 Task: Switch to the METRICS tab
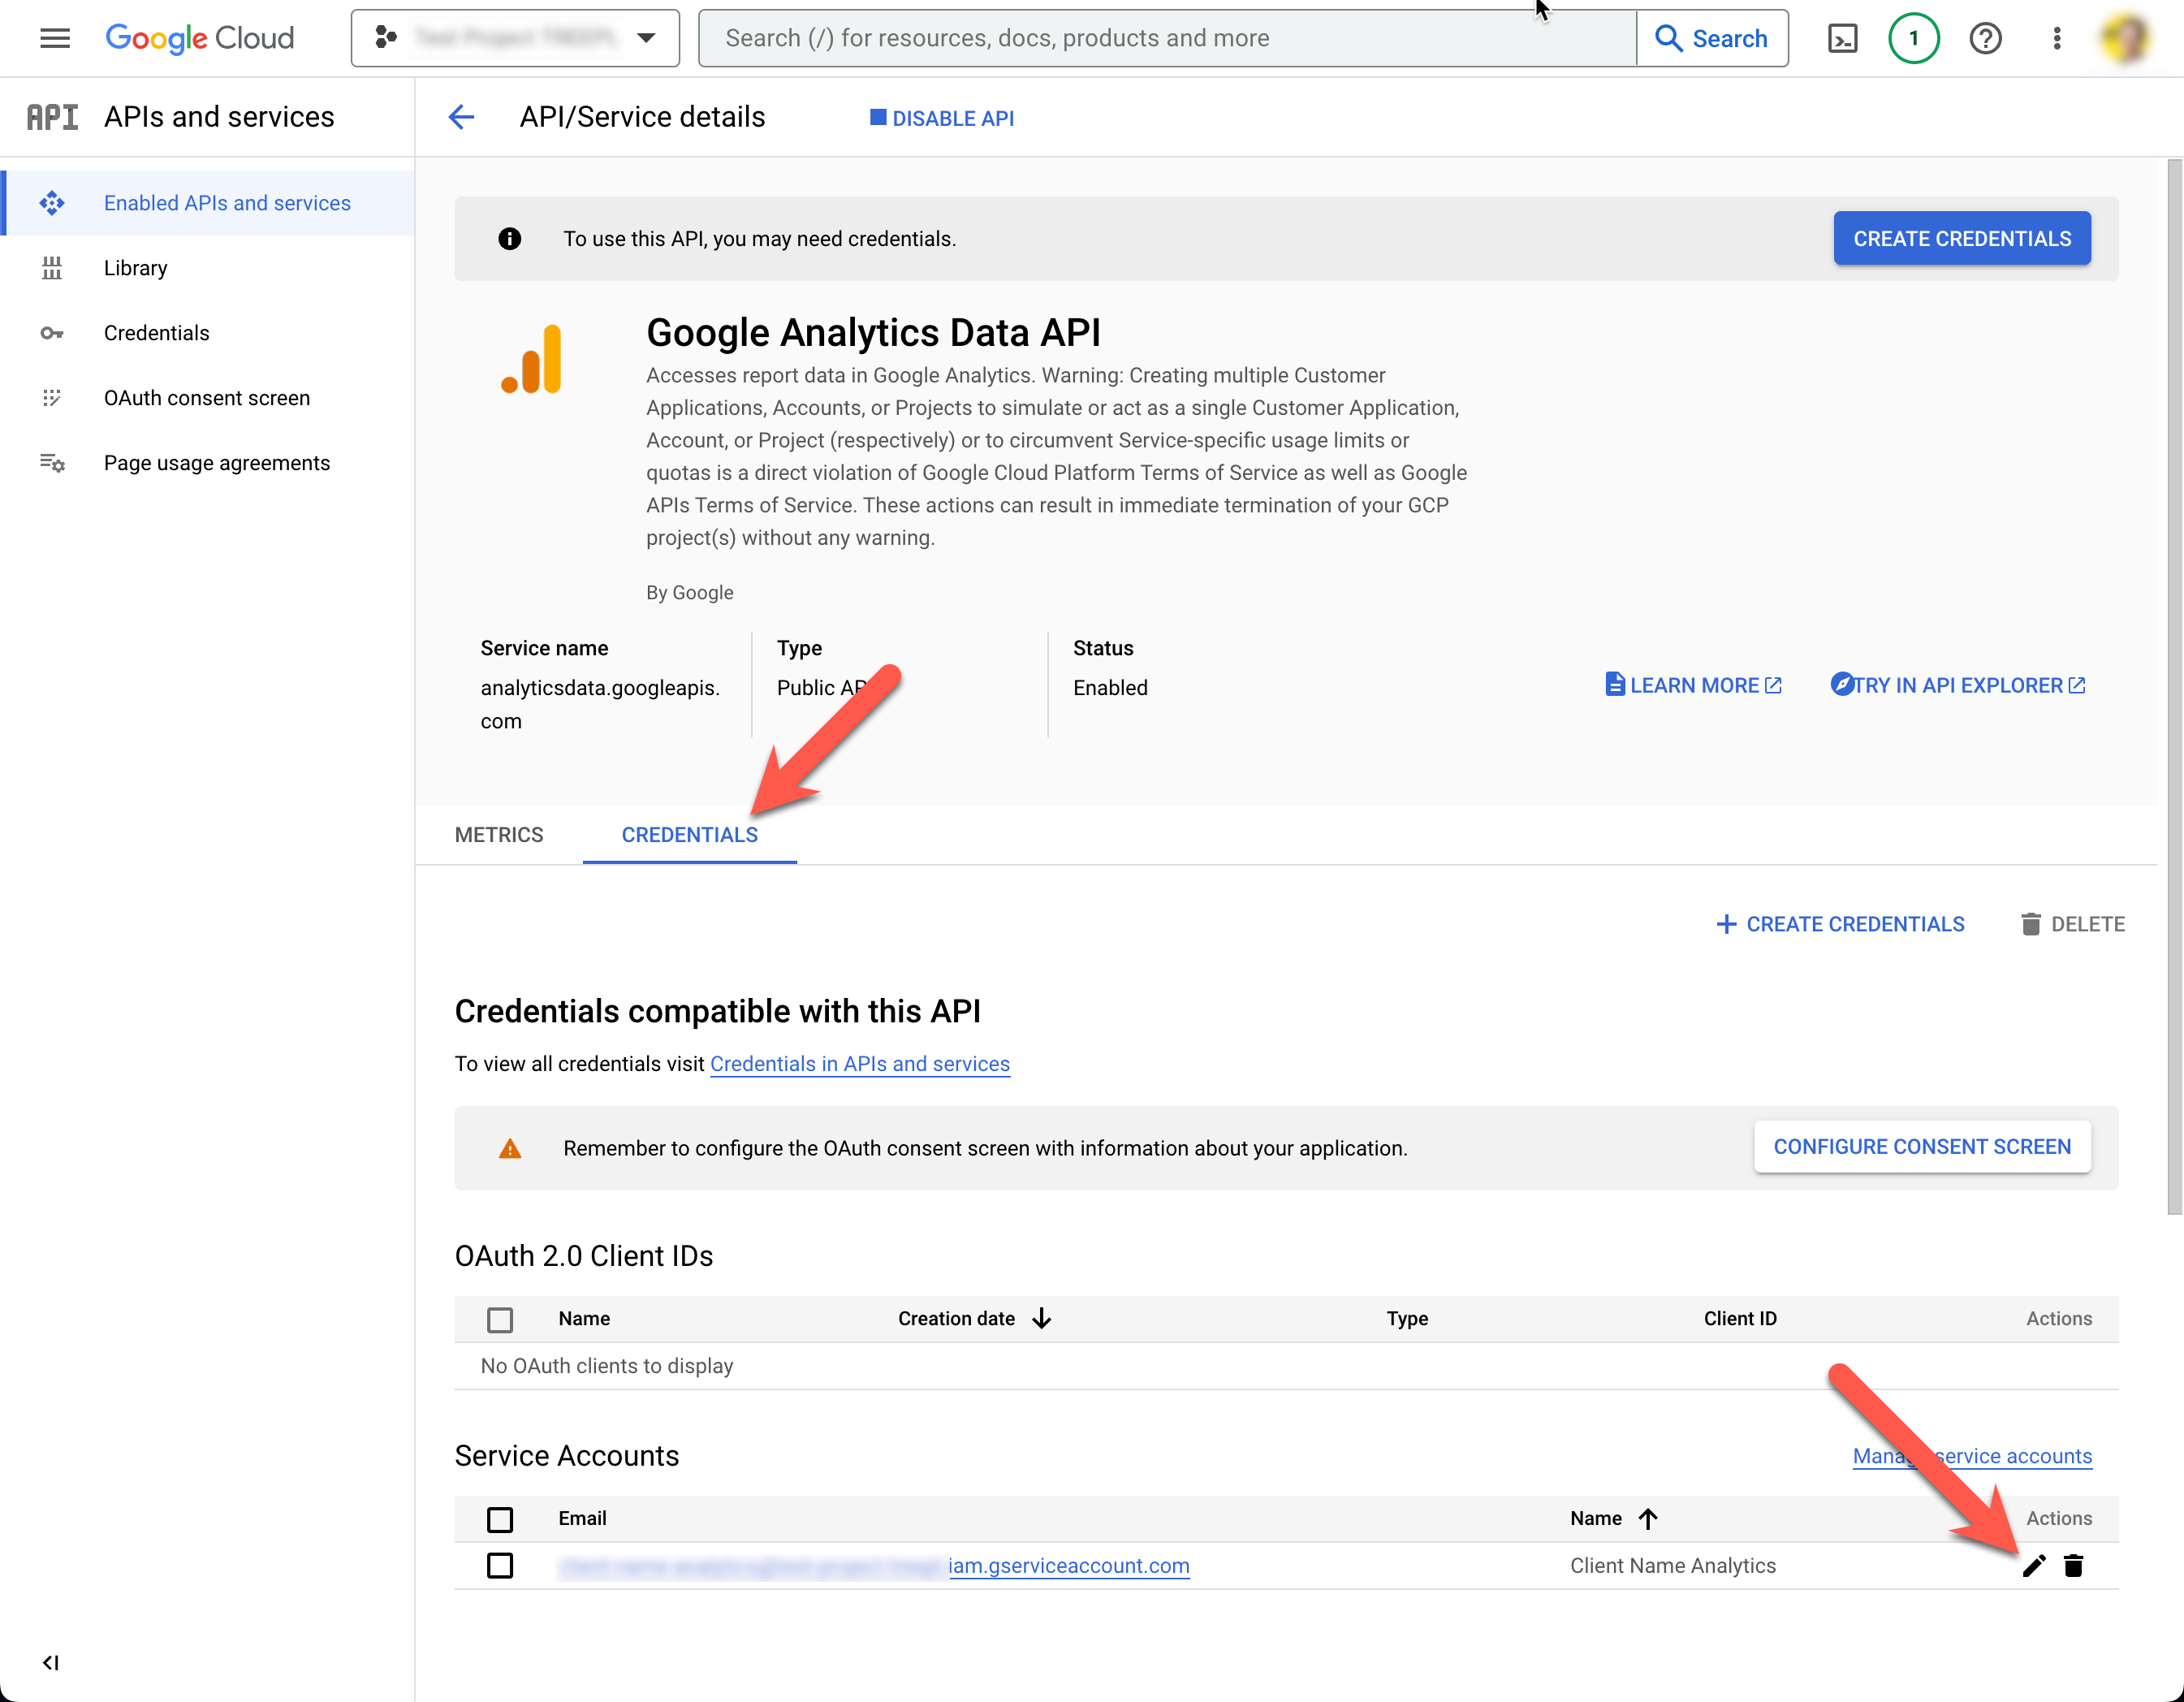pos(499,835)
